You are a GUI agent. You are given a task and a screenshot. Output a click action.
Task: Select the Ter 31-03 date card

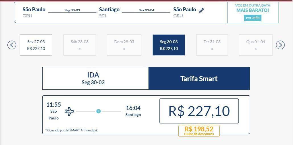(x=212, y=45)
